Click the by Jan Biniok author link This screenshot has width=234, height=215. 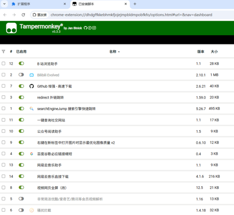(x=73, y=28)
